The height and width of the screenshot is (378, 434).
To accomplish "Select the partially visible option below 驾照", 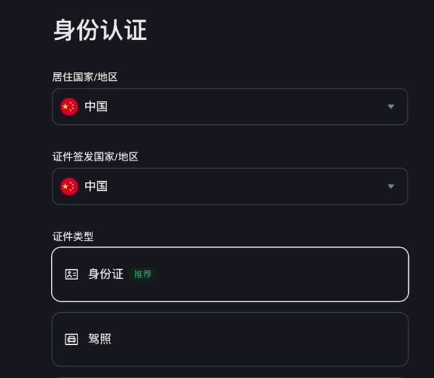I will [230, 377].
